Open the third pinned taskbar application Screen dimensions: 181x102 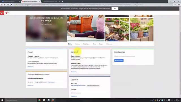point(49,100)
